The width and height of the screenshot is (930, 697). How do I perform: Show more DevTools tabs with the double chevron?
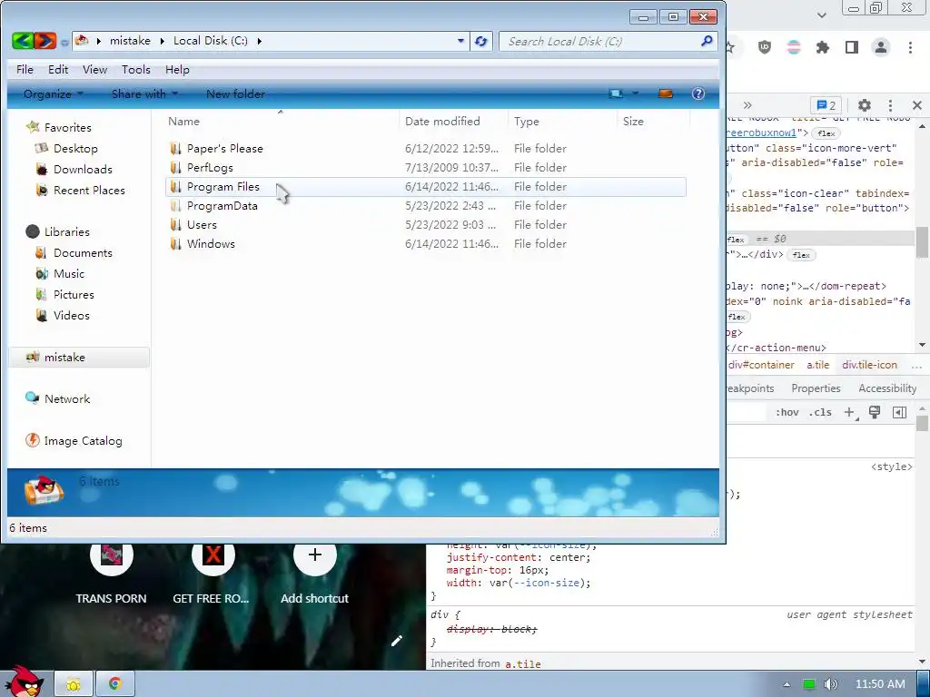[x=747, y=105]
